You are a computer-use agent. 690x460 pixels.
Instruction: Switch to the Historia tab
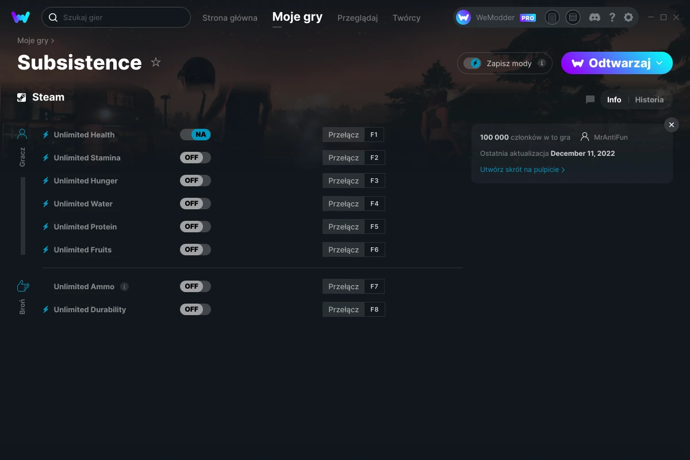coord(649,99)
